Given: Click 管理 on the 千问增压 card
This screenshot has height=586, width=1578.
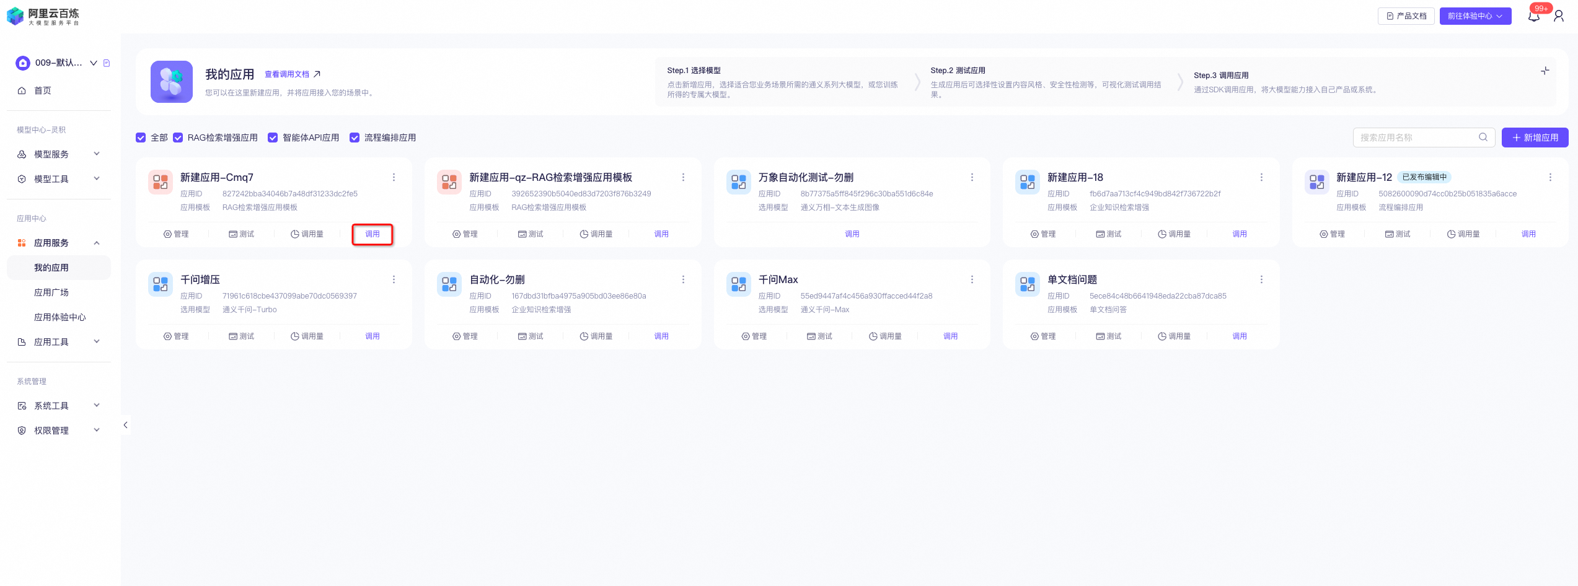Looking at the screenshot, I should click(176, 336).
